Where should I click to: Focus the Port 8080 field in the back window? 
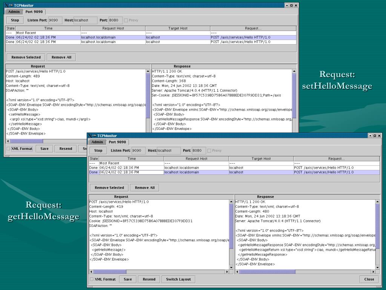(x=115, y=20)
